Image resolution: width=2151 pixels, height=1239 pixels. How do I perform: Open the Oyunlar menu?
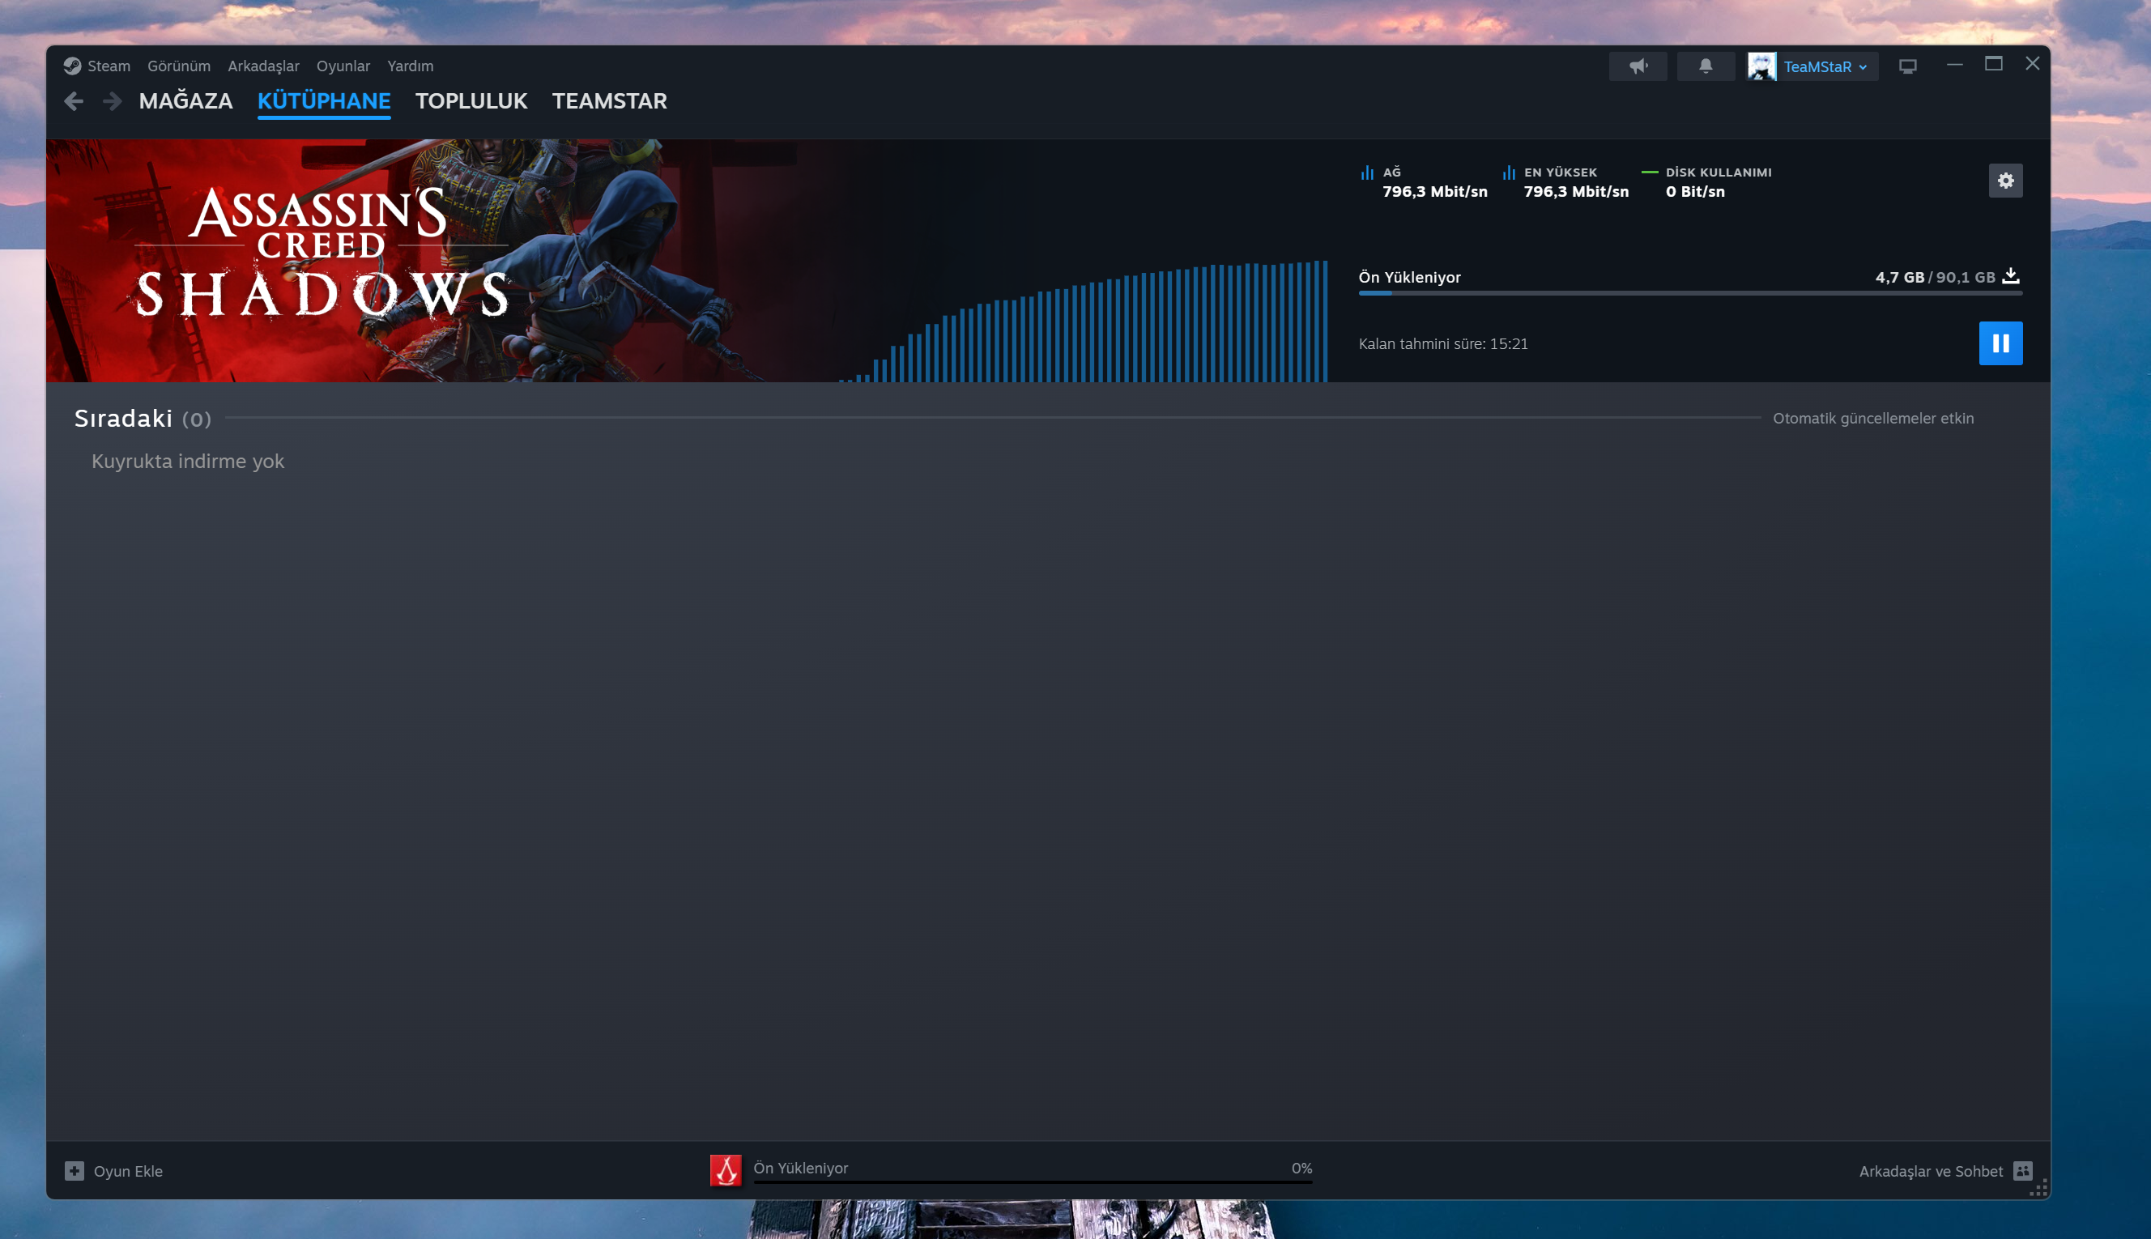343,66
